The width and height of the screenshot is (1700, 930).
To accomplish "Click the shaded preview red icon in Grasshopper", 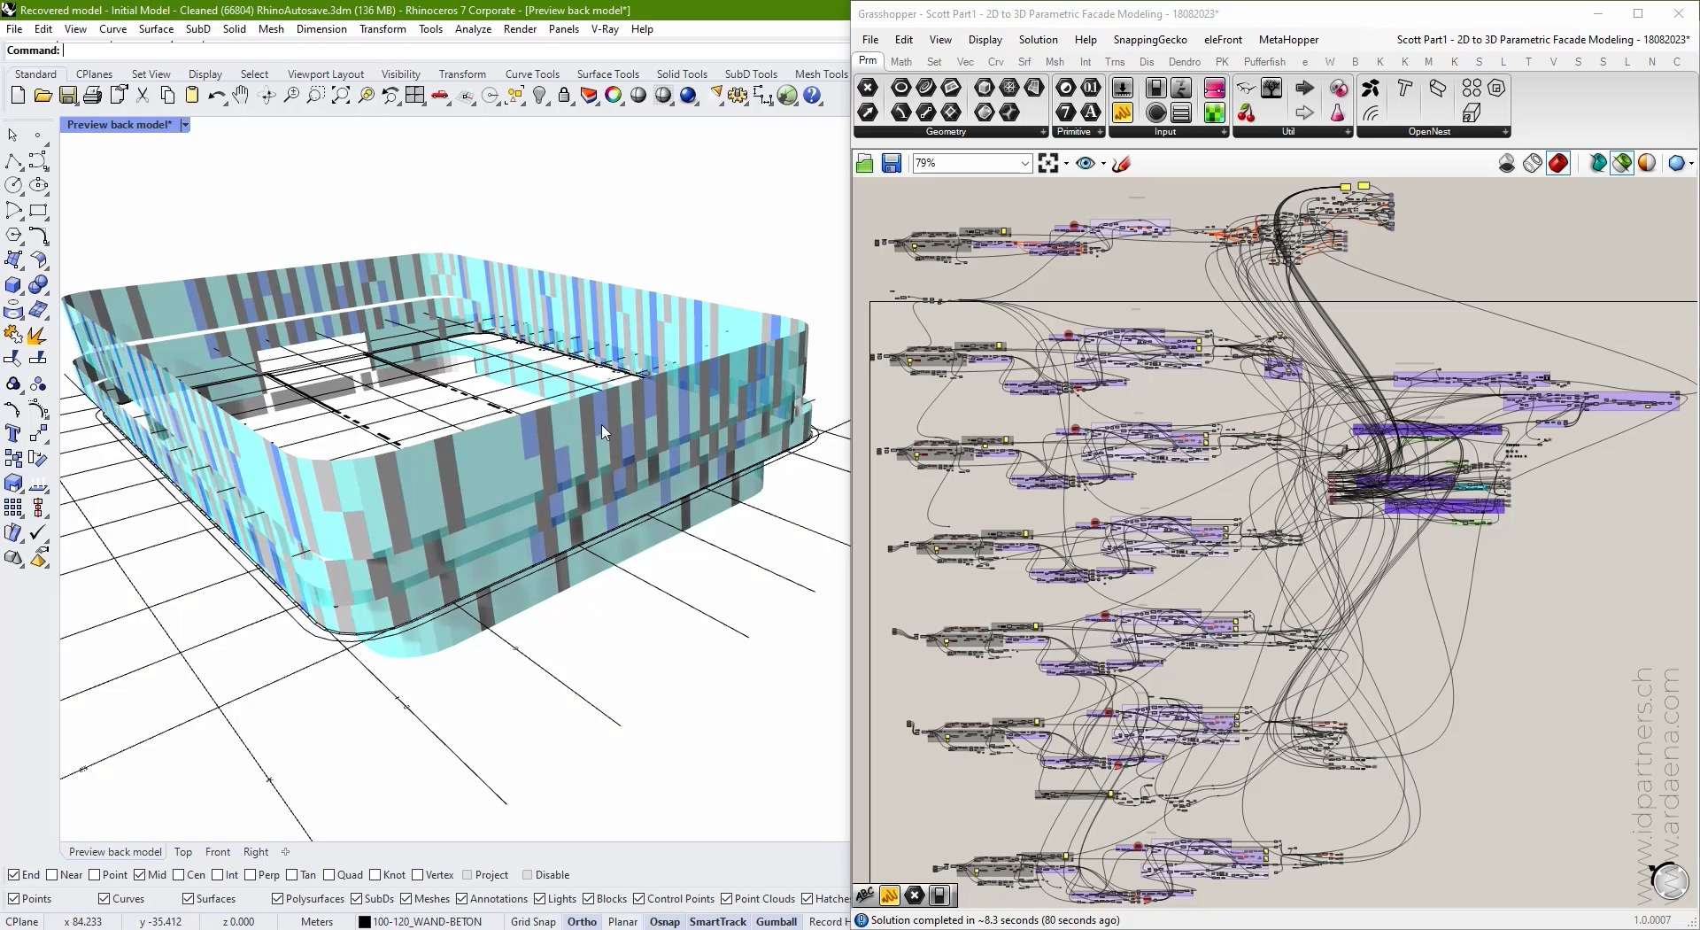I will tap(1558, 163).
